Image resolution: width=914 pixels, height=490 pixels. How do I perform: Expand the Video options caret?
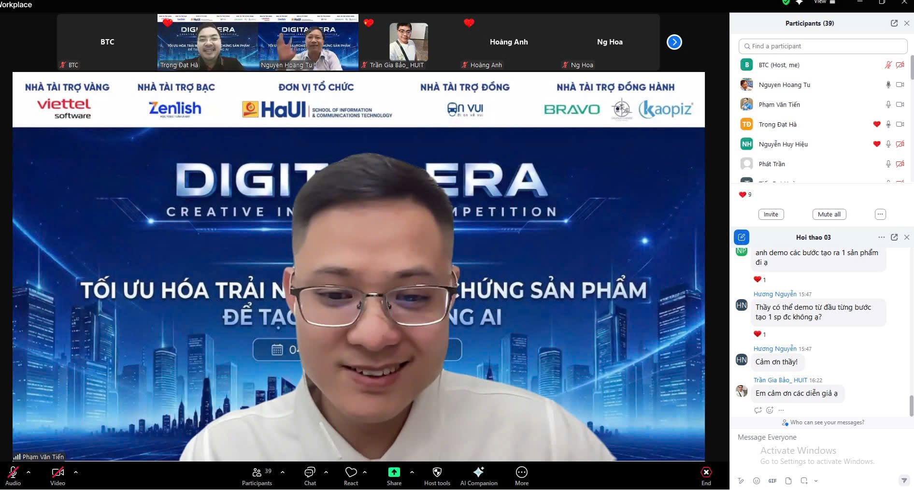pyautogui.click(x=76, y=472)
